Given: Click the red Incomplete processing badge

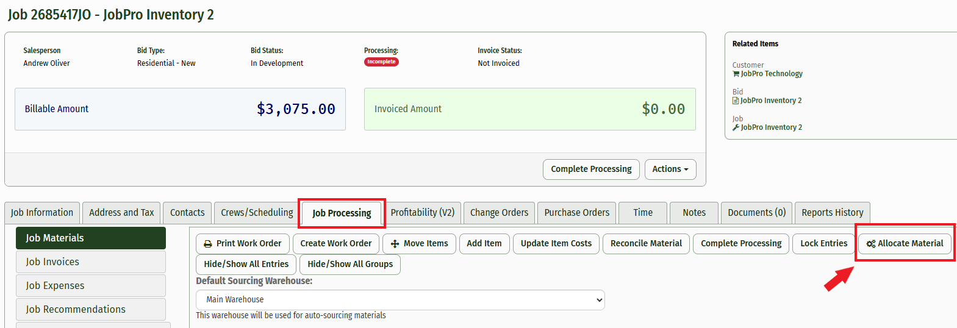Looking at the screenshot, I should tap(381, 62).
